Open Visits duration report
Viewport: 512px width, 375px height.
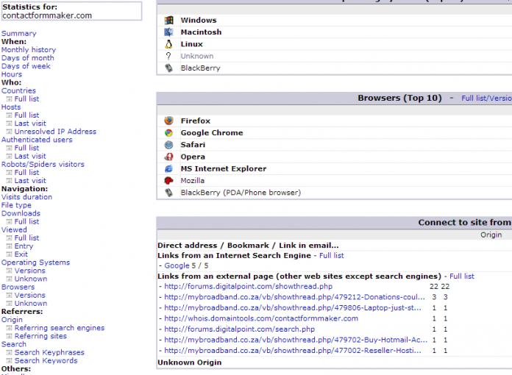[x=26, y=197]
